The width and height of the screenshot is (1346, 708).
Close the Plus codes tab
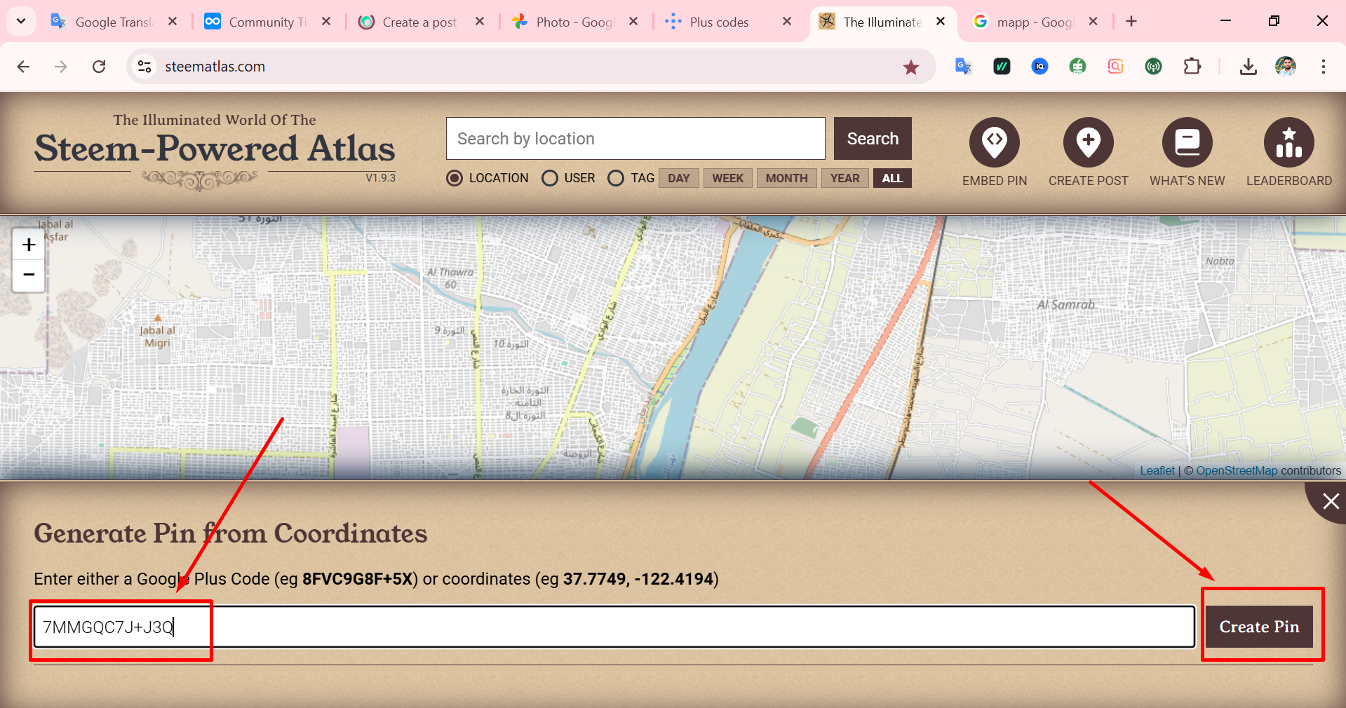(x=787, y=22)
